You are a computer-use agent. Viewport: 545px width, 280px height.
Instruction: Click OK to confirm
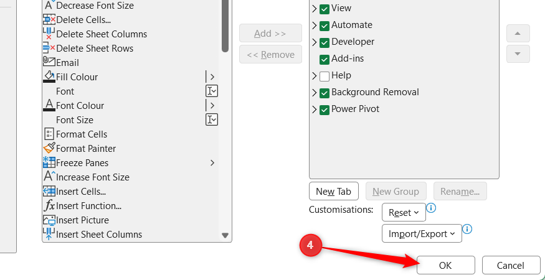pos(445,266)
